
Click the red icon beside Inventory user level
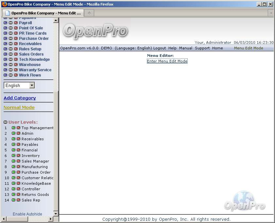tap(18, 156)
